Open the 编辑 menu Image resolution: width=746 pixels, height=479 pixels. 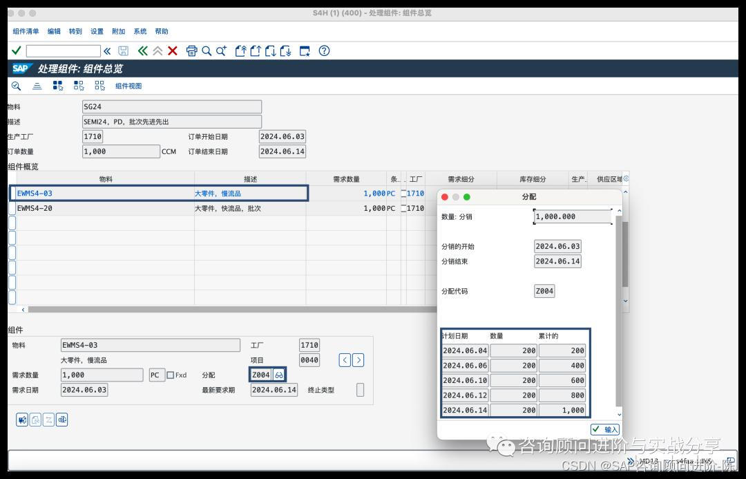[x=54, y=31]
